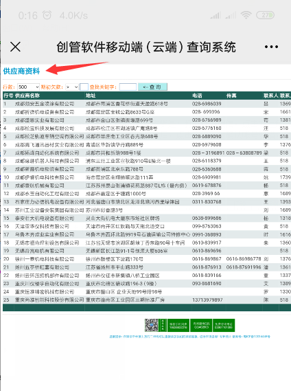Open the 期初欠款 comparison operator dropdown
This screenshot has height=391, width=291.
72,87
